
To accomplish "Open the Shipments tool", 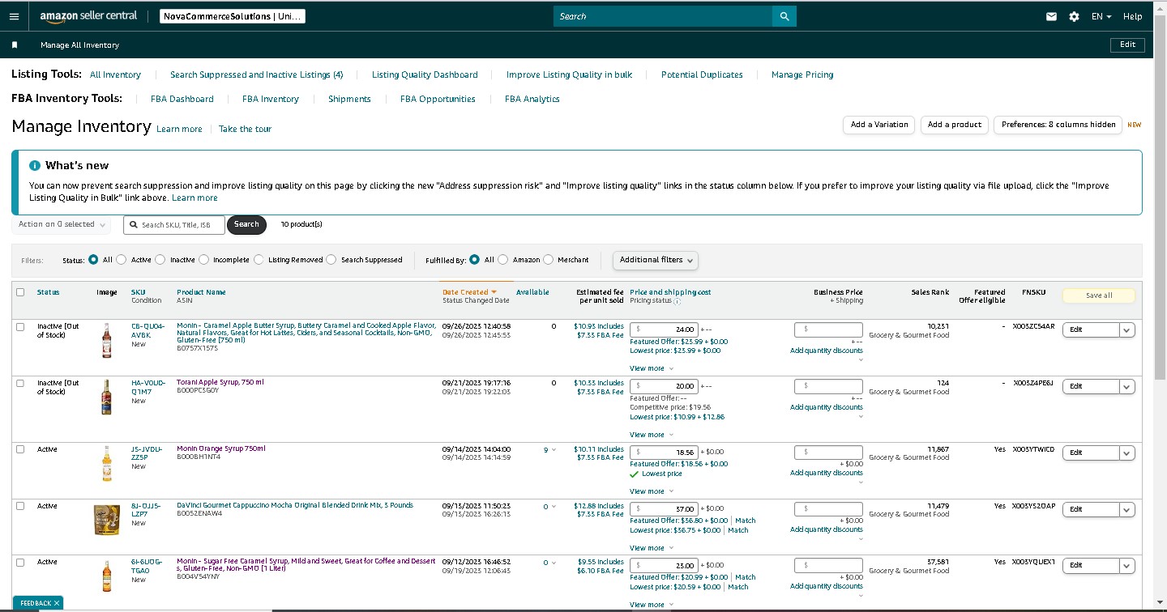I will (349, 99).
